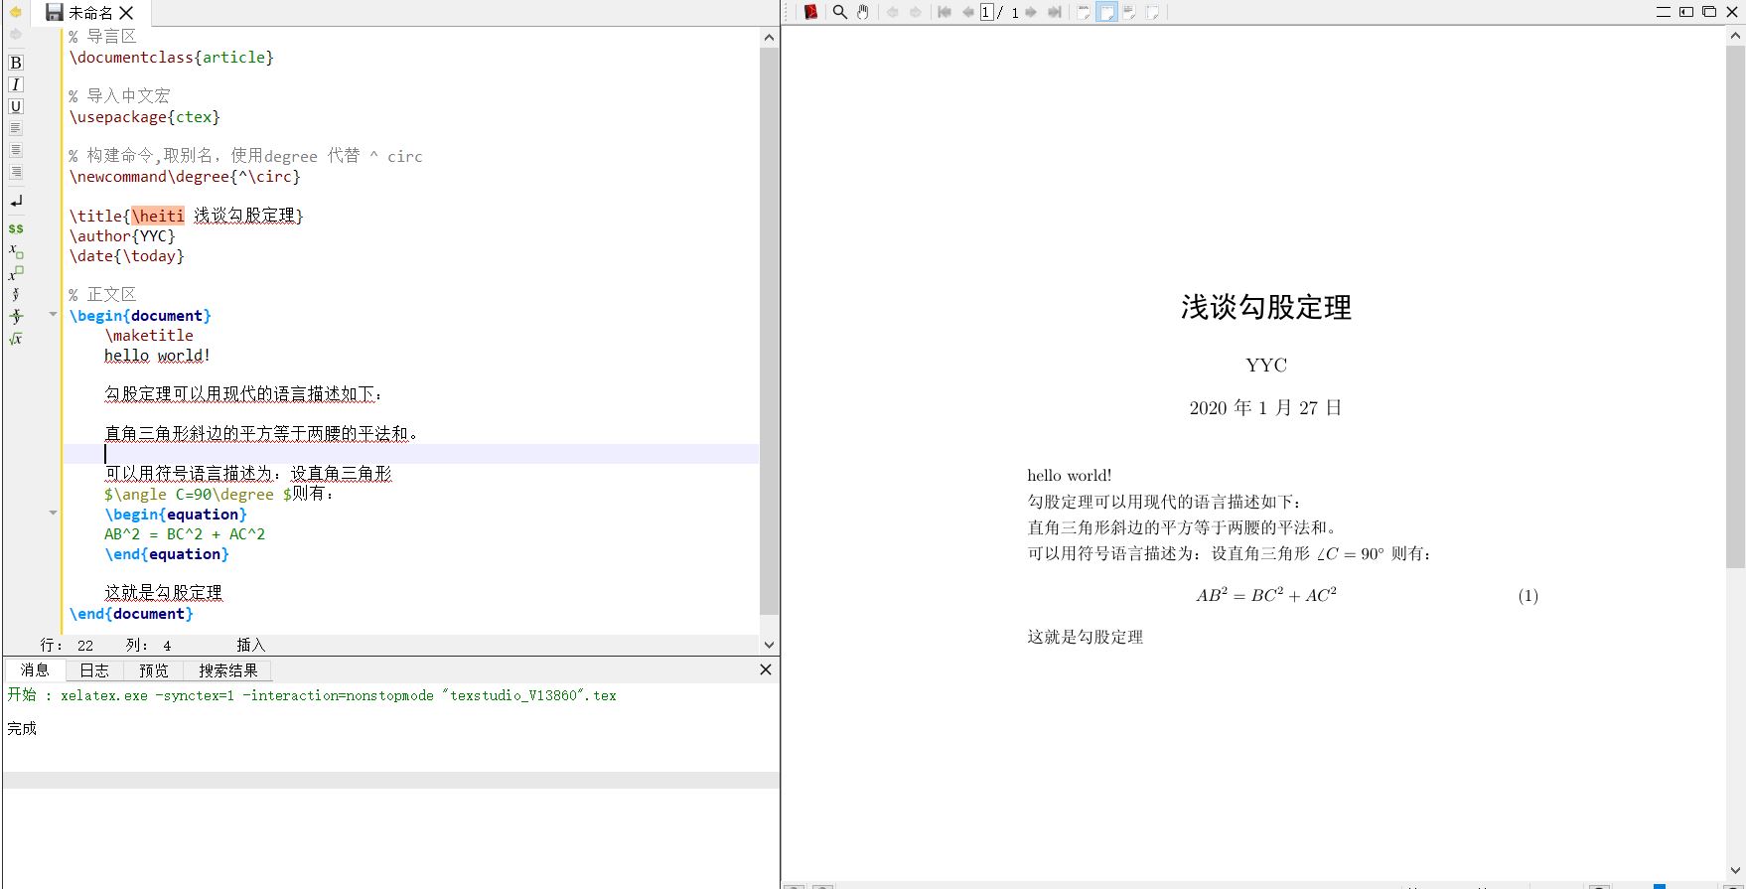Click the \maketitle command in editor

tap(149, 336)
